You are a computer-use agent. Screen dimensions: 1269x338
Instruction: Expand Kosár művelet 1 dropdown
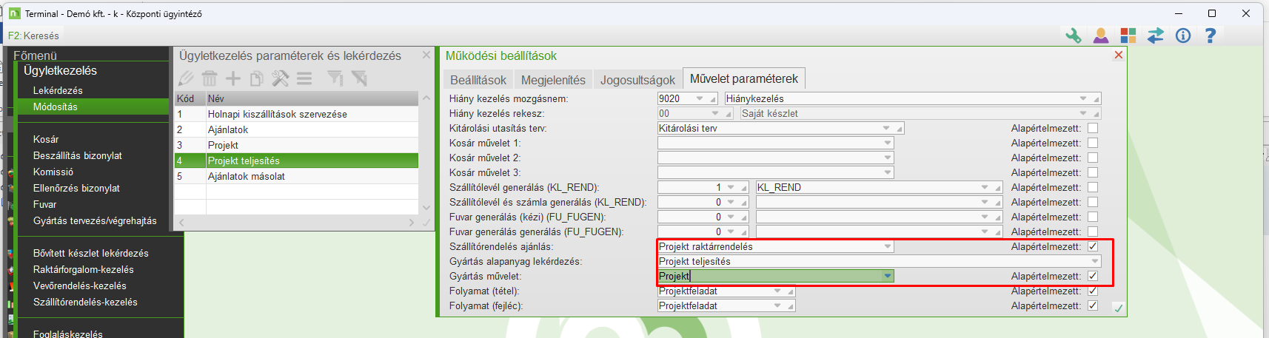[x=887, y=143]
